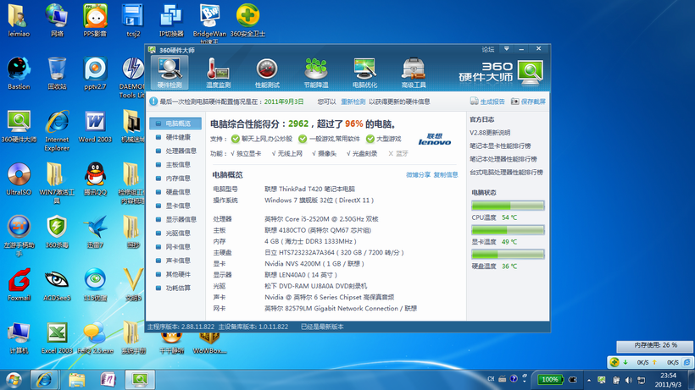Image resolution: width=695 pixels, height=390 pixels.
Task: Open 笔记本显卡性能排行榜 link
Action: pos(500,146)
